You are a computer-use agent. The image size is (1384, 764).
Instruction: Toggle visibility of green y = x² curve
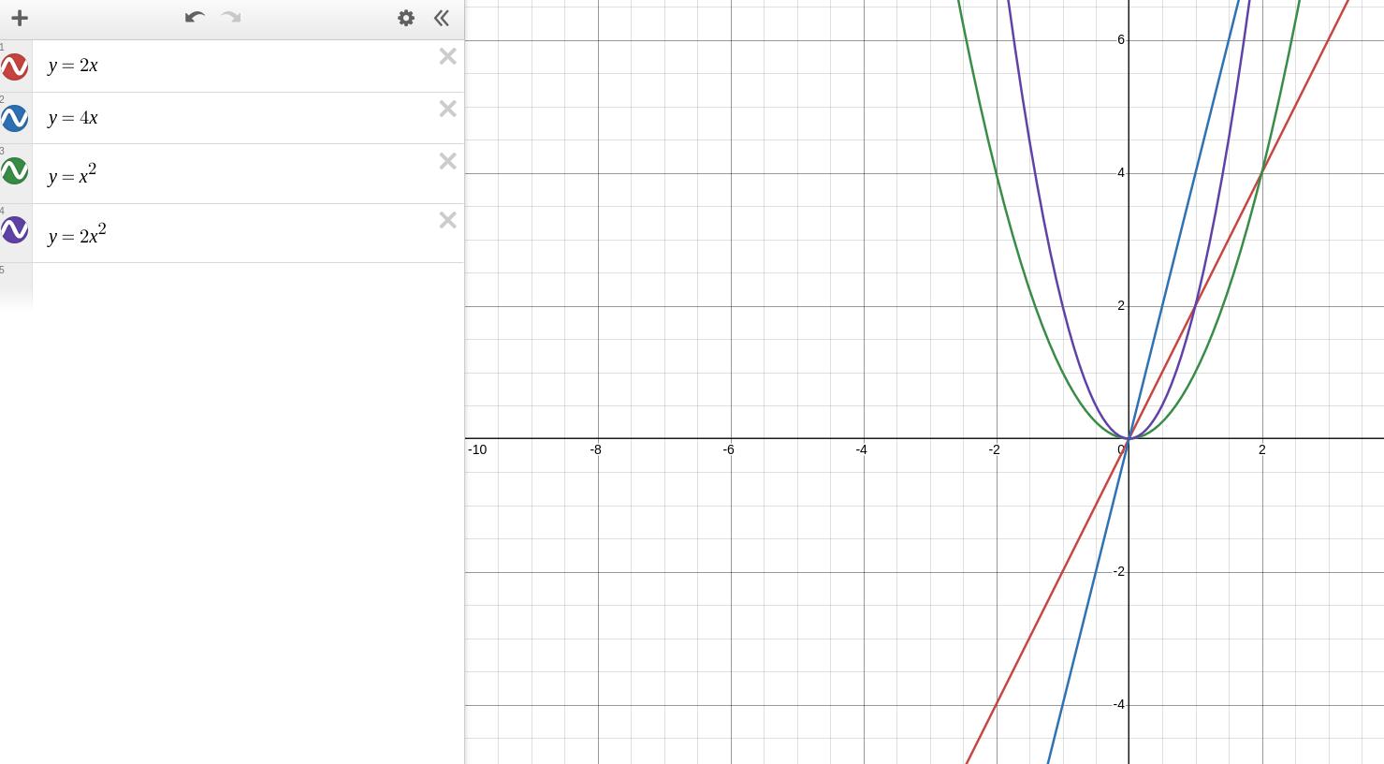pyautogui.click(x=15, y=171)
